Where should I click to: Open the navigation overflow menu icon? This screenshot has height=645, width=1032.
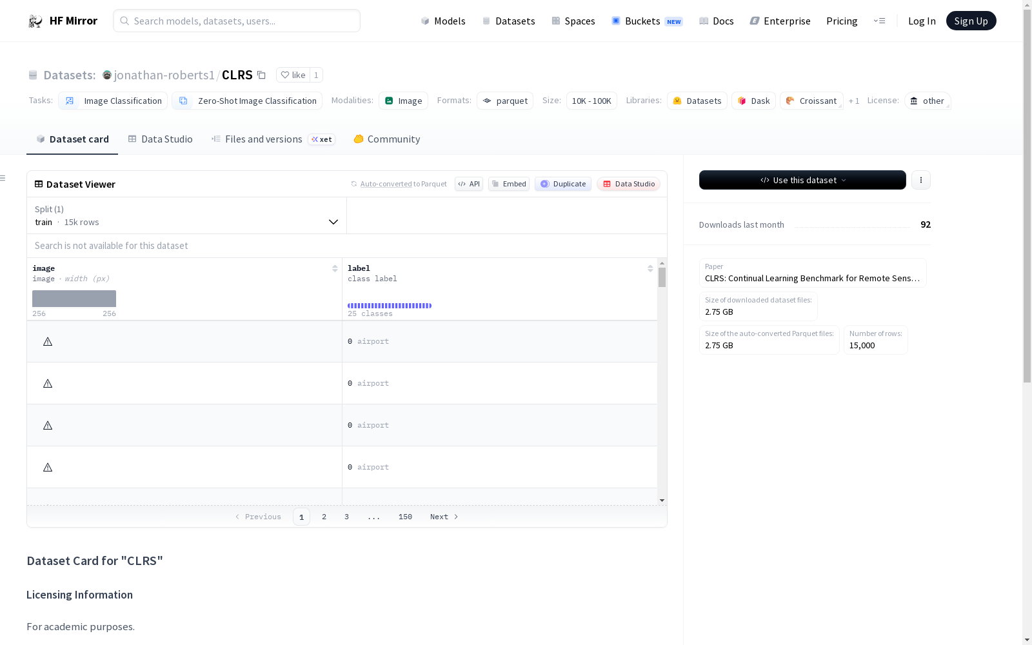point(879,21)
